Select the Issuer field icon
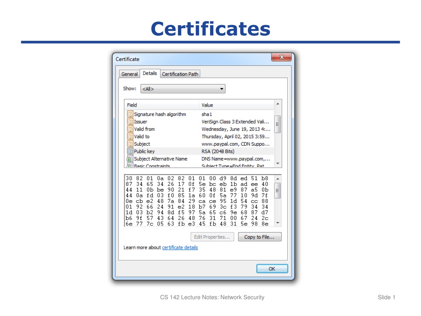Image resolution: width=421 pixels, height=316 pixels. click(130, 122)
